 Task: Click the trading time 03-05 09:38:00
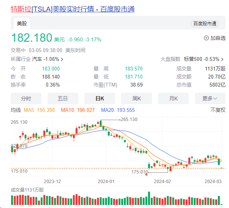point(45,50)
